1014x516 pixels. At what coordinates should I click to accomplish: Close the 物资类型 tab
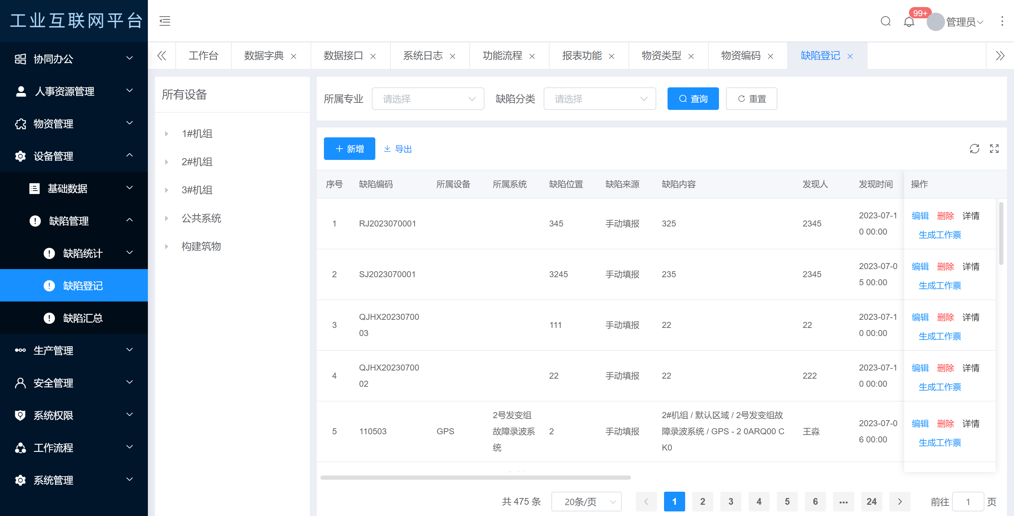click(691, 56)
